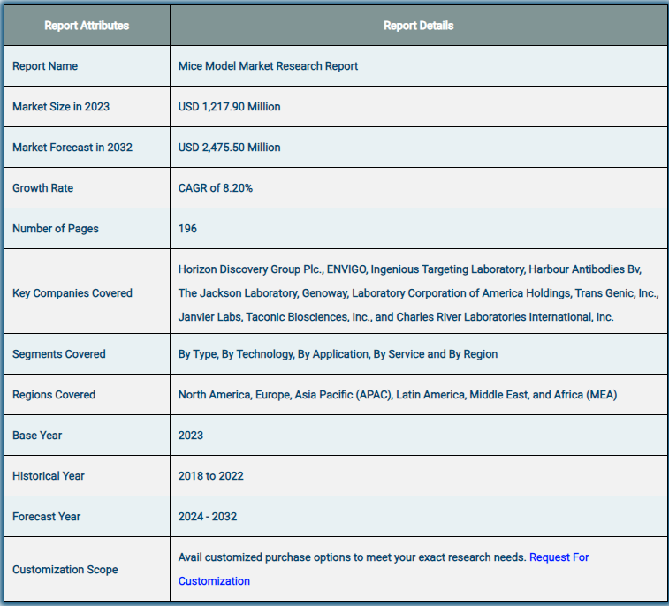Select the North America, Europe regions text

tap(398, 395)
